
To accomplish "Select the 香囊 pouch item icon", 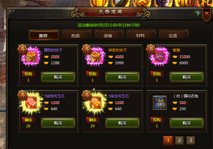I will 160,57.
